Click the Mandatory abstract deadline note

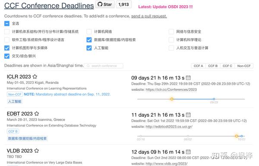[67, 94]
